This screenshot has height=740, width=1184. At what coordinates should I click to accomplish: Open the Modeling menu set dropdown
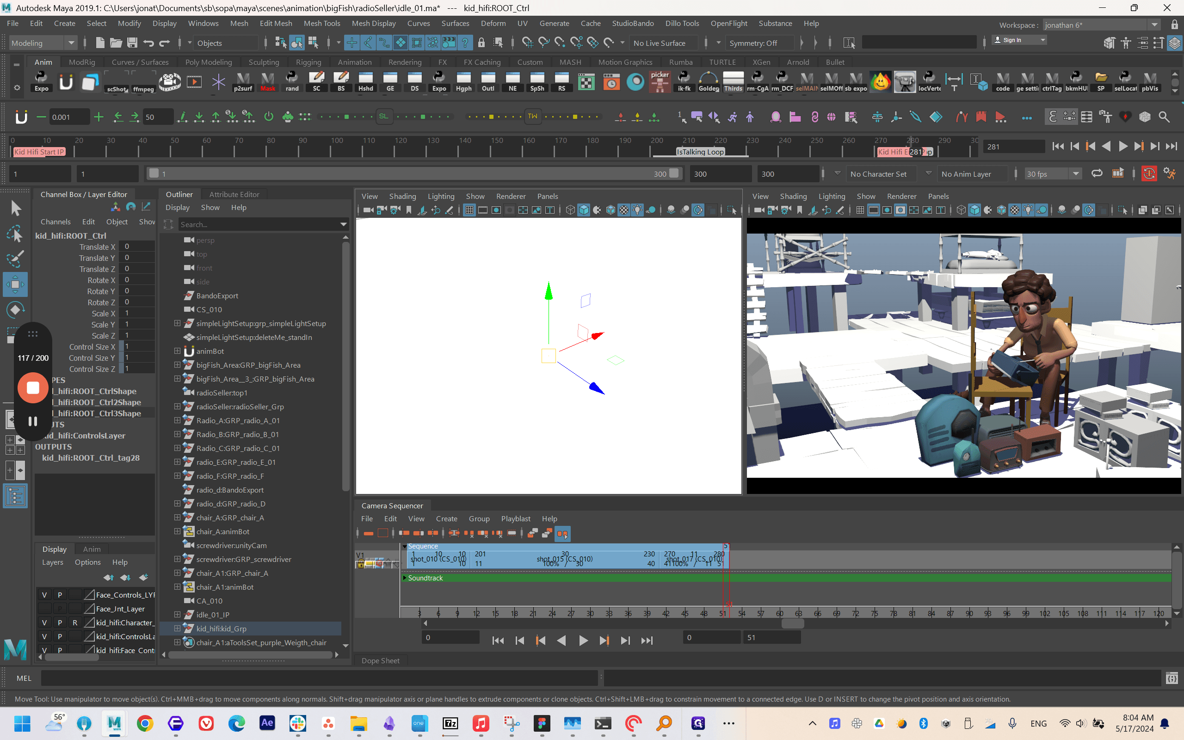[x=43, y=43]
